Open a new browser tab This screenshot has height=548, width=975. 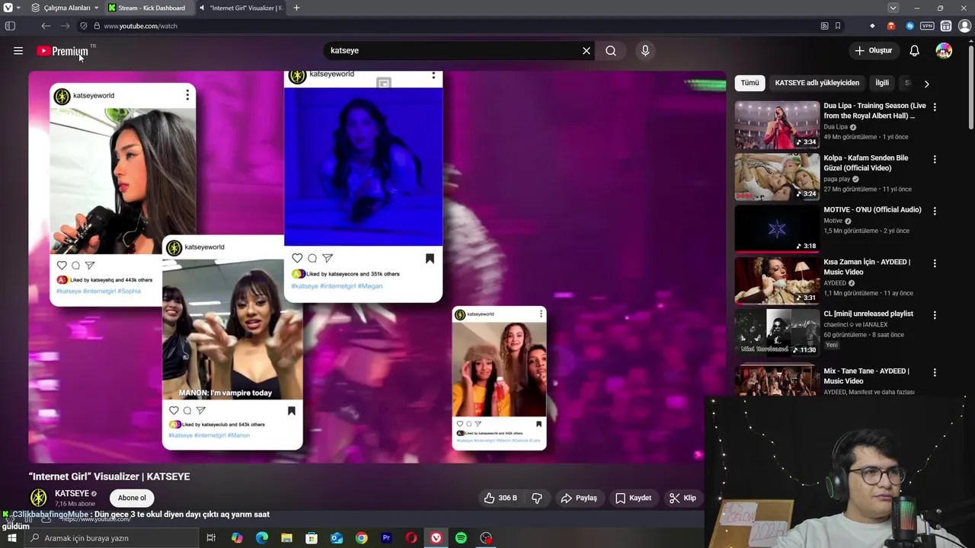pyautogui.click(x=296, y=8)
